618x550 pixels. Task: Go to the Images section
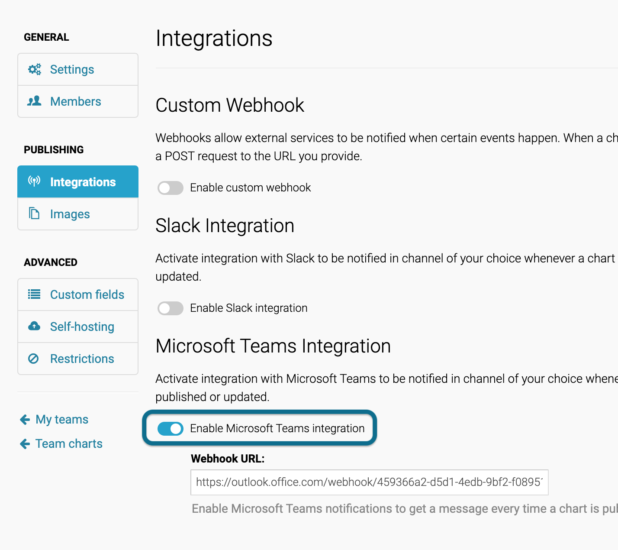tap(78, 214)
